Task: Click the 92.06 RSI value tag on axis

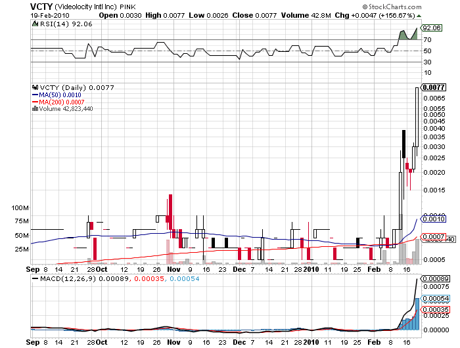Action: coord(432,28)
